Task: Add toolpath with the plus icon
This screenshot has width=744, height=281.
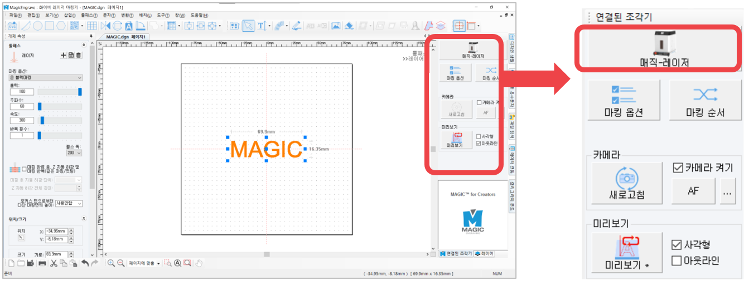Action: pos(64,55)
